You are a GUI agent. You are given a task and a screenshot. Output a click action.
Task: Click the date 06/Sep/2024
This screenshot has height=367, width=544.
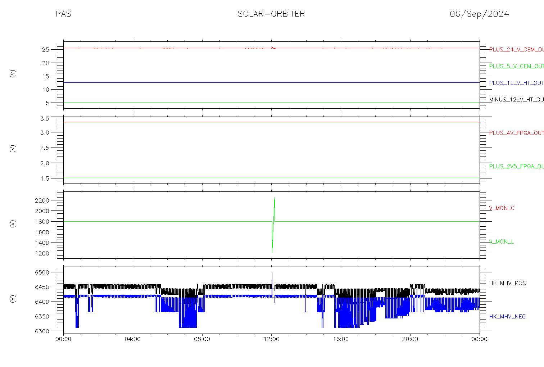click(479, 14)
